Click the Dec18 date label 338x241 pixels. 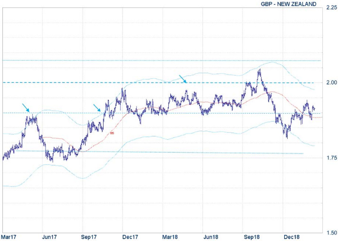click(291, 236)
